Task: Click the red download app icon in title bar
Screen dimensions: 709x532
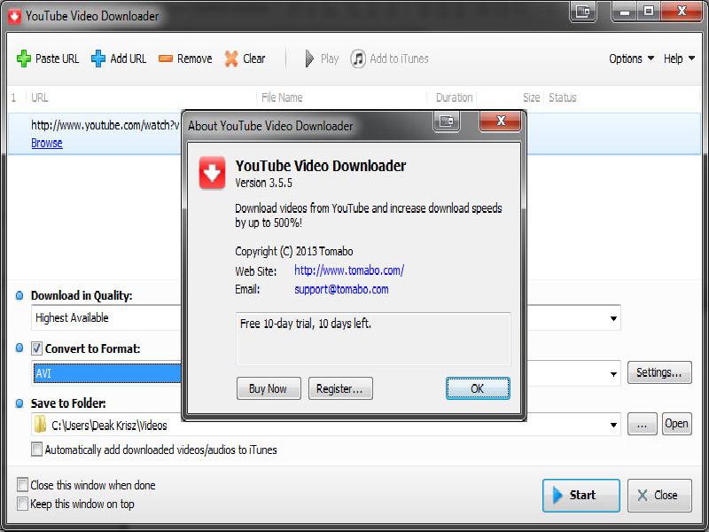Action: (x=14, y=17)
